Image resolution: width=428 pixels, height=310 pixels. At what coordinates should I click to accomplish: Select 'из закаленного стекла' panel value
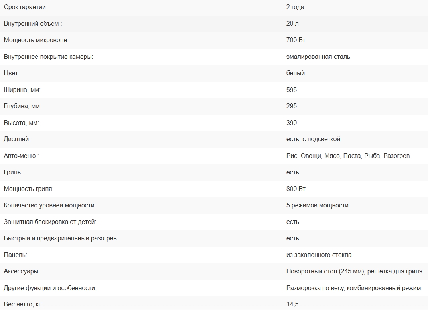pos(319,255)
